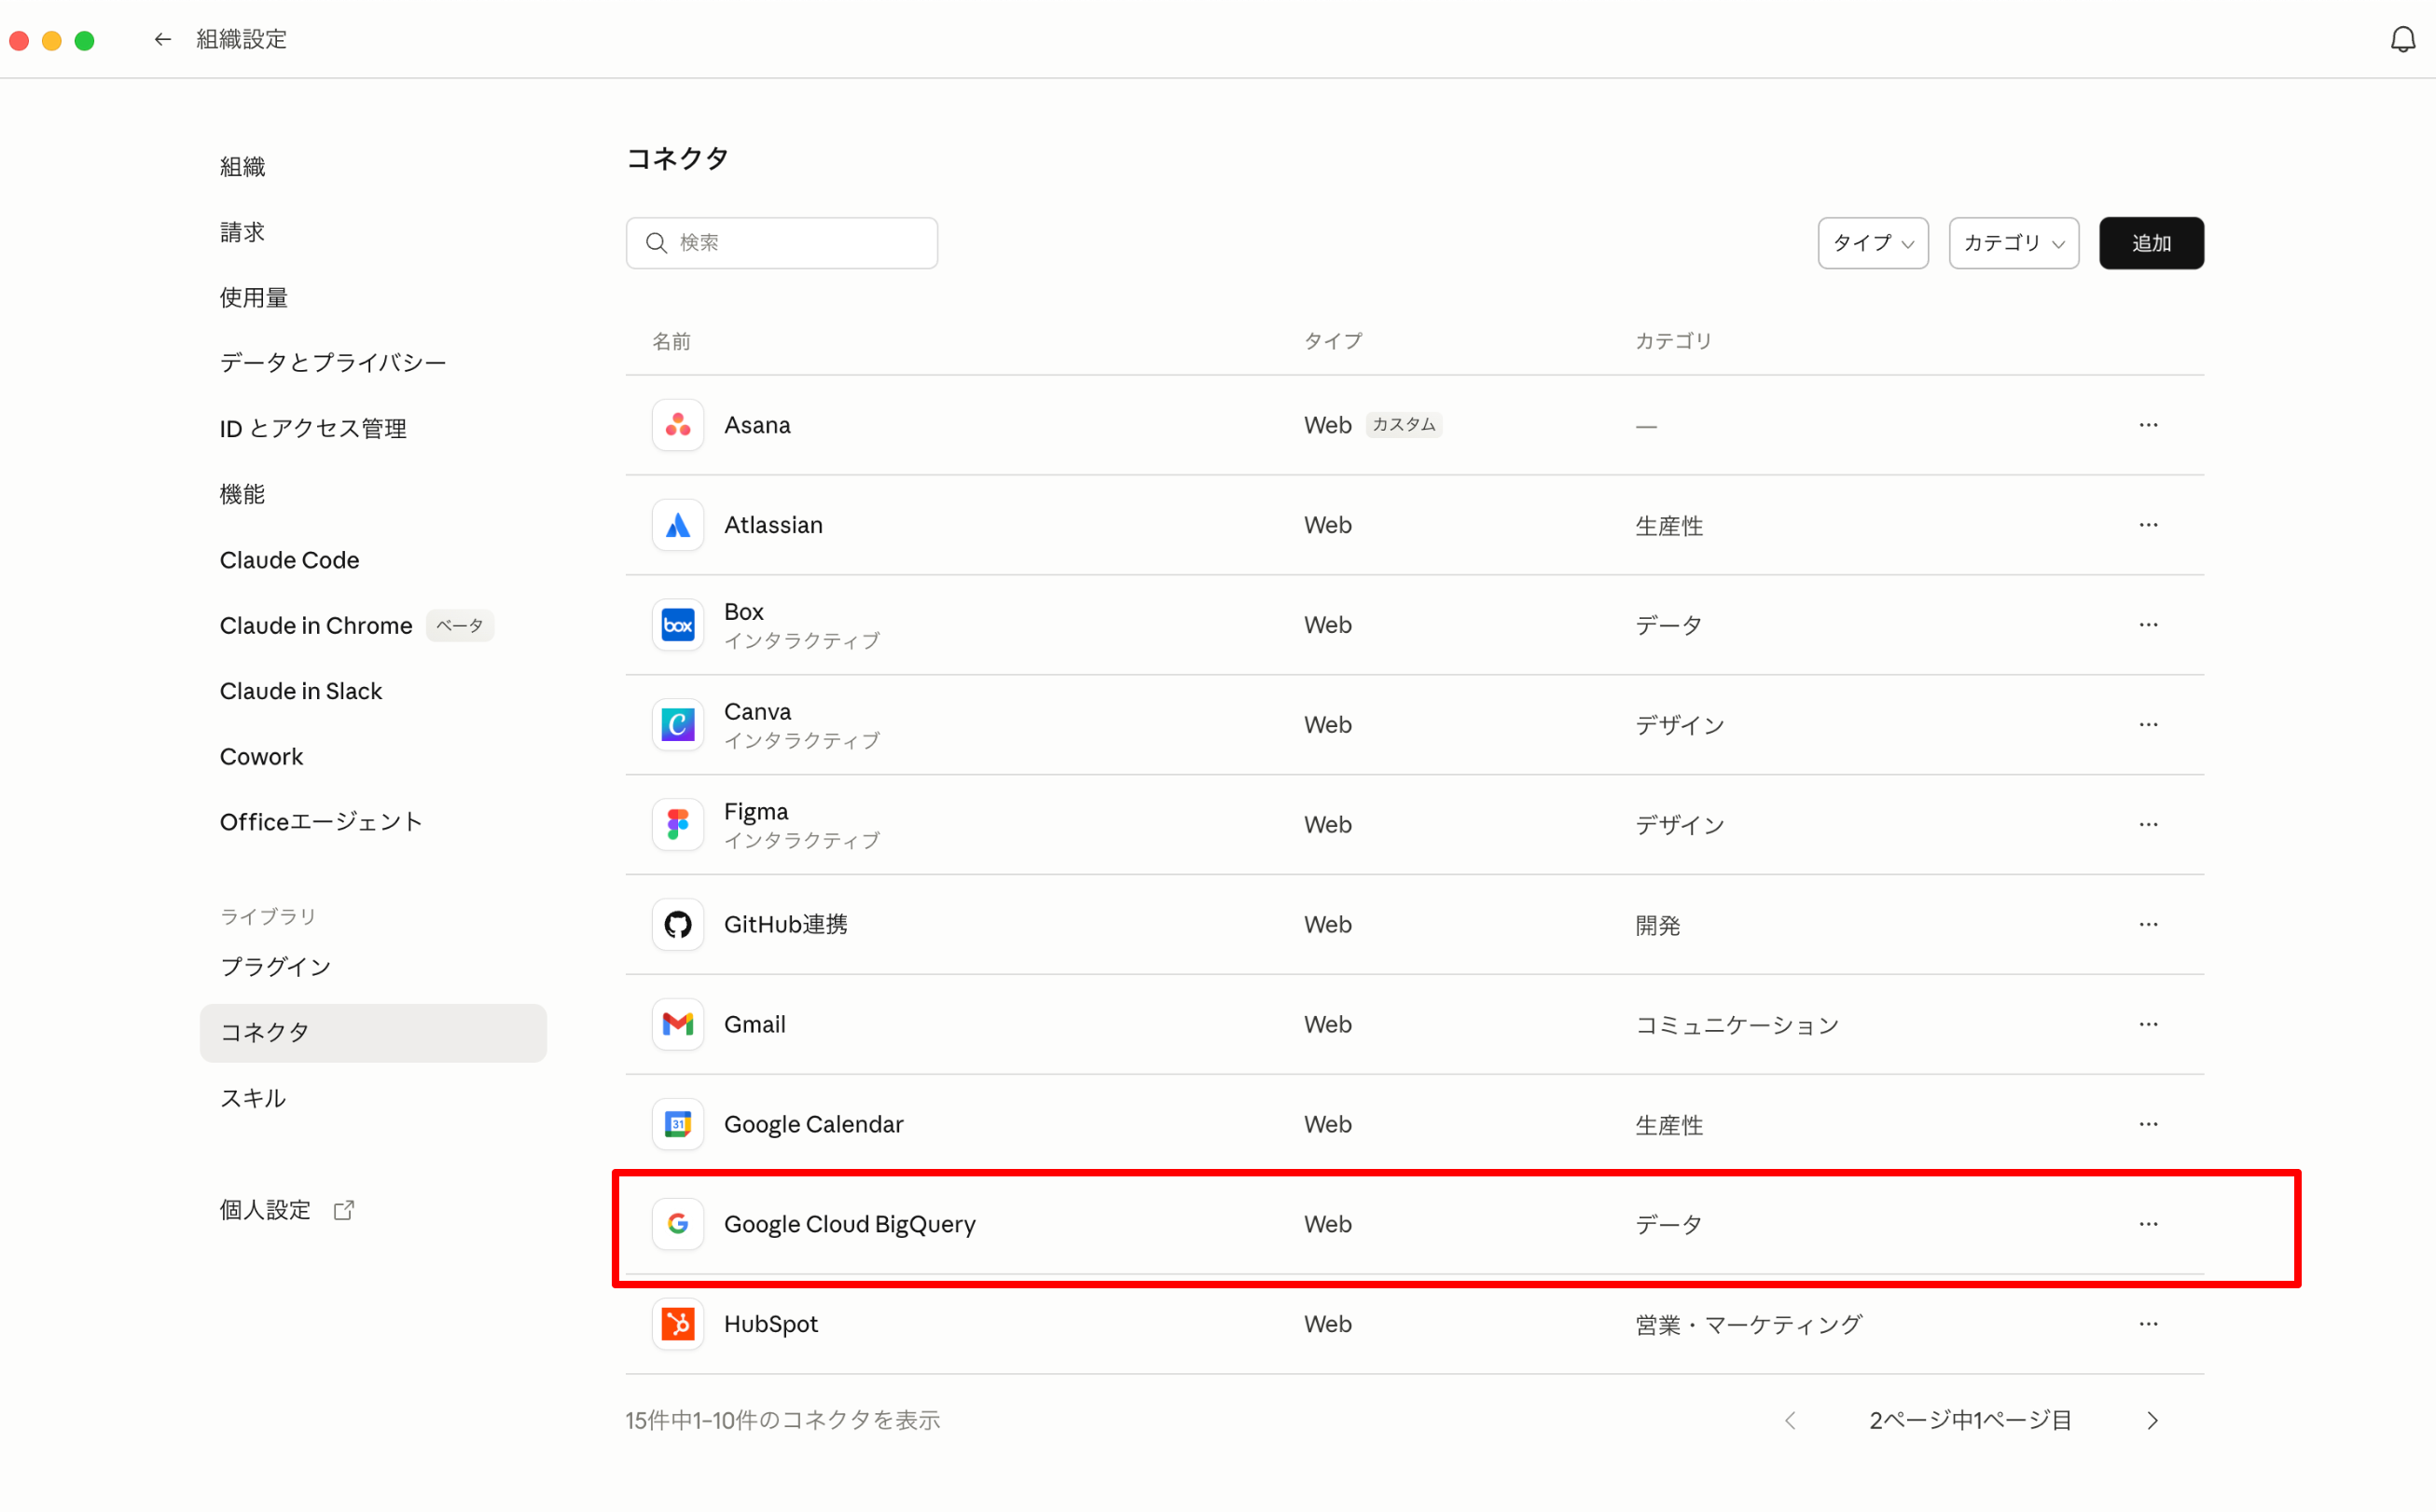
Task: Open more options for Google Cloud BigQuery
Action: coord(2147,1224)
